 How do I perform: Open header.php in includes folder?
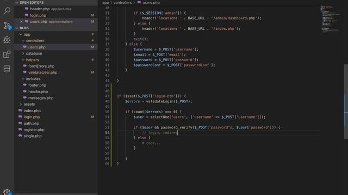coord(56,92)
